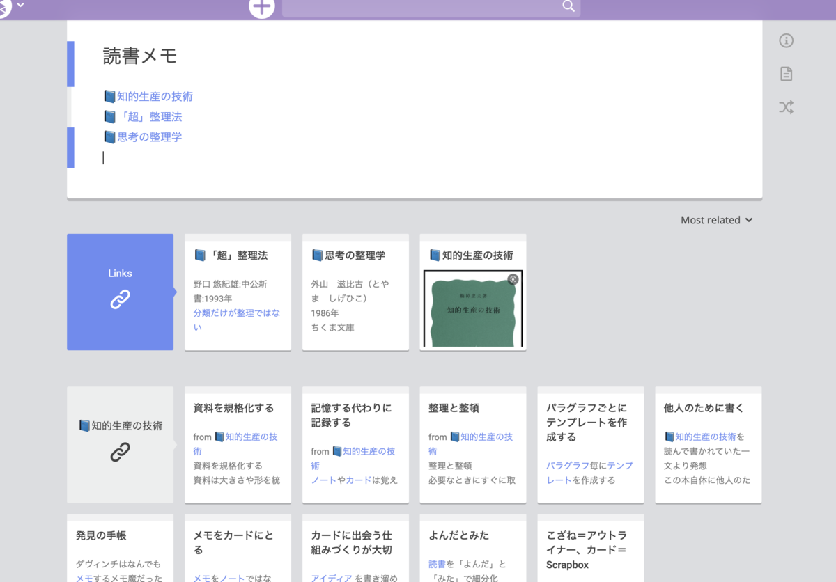
Task: Click the shuffle random page icon
Action: [x=786, y=107]
